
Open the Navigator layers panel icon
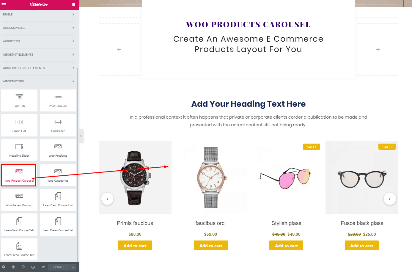coord(13,267)
